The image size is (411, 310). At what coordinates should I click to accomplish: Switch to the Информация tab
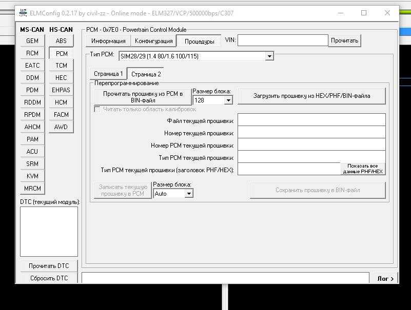pyautogui.click(x=108, y=41)
